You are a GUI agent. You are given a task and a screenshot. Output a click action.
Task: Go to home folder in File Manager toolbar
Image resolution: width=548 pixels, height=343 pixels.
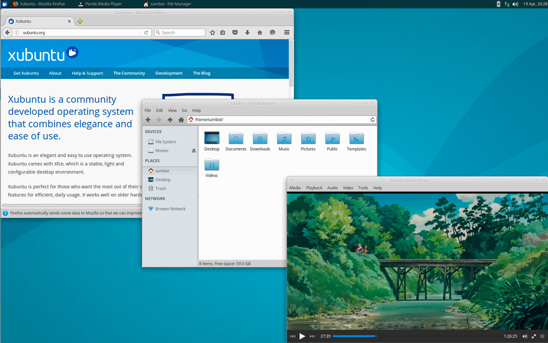pos(181,120)
